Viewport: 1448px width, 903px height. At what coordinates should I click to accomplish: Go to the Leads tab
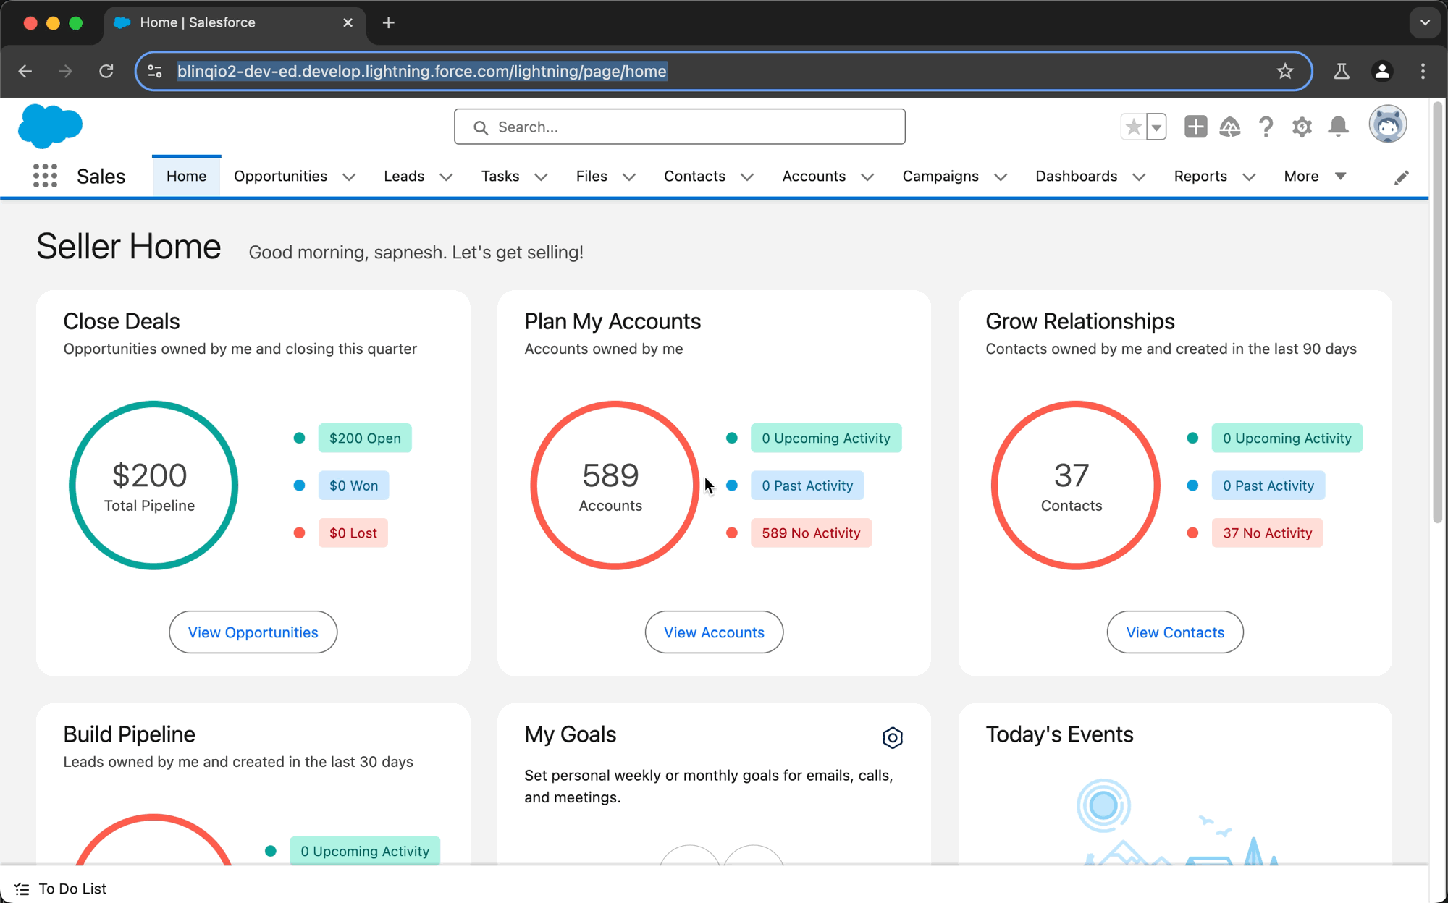point(404,177)
